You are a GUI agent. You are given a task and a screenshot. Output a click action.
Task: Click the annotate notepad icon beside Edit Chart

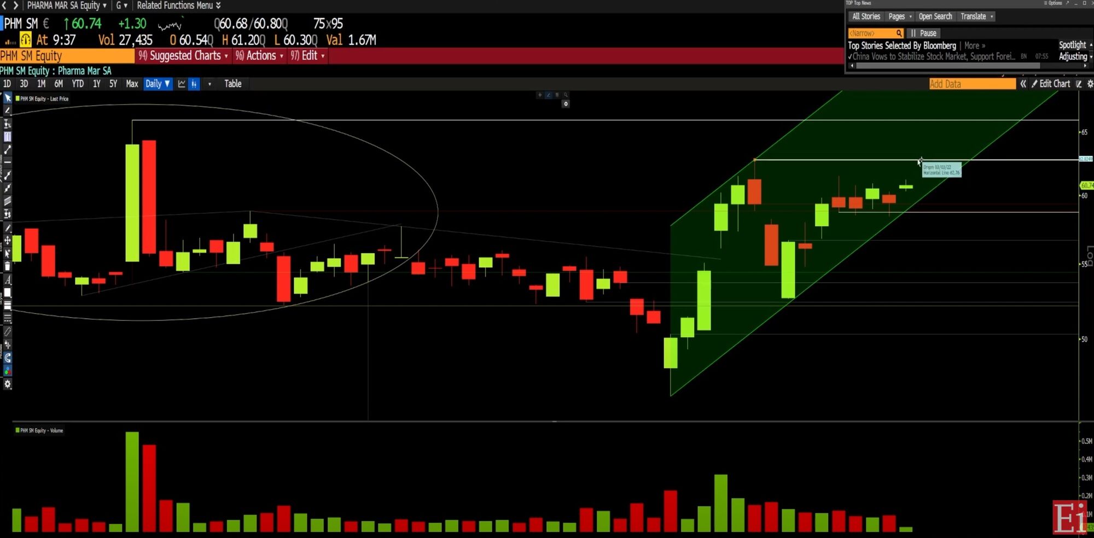coord(1079,84)
